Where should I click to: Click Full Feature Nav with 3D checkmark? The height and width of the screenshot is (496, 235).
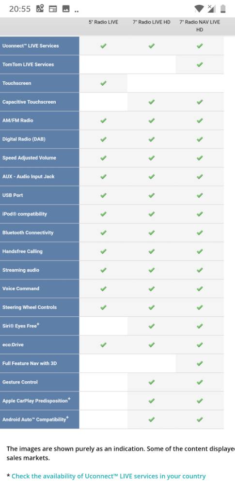[200, 363]
